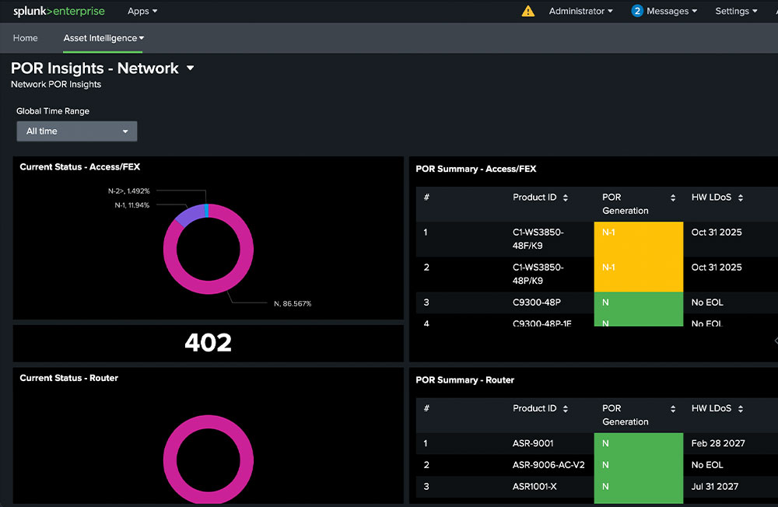Open the Settings menu
778x507 pixels.
[x=736, y=11]
